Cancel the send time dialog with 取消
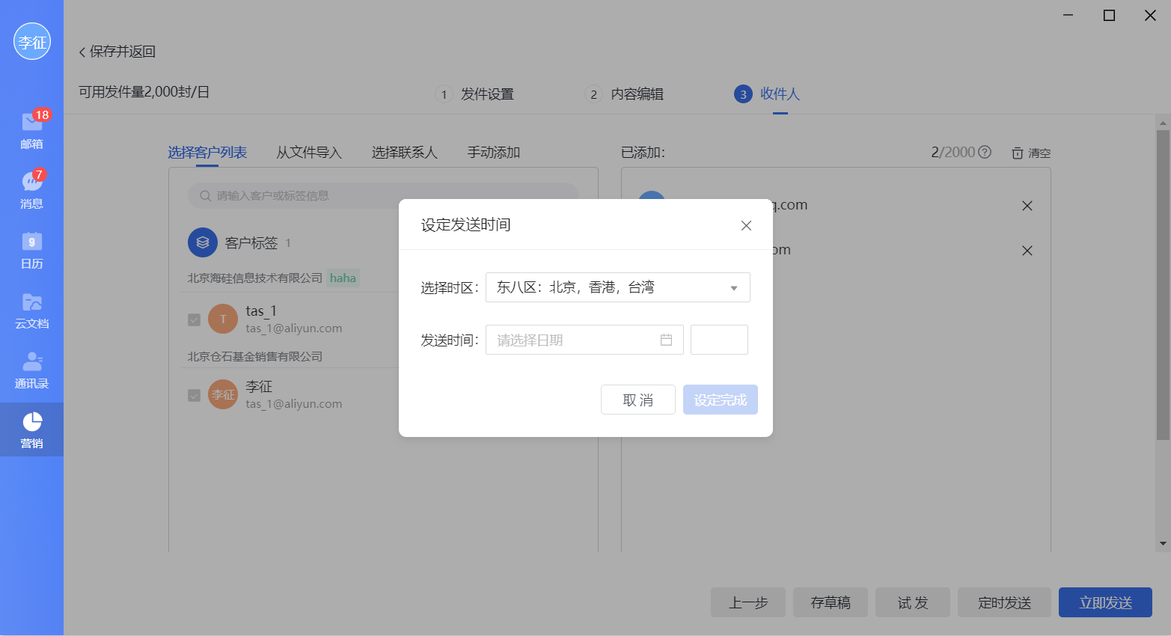Viewport: 1171px width, 636px height. 638,399
